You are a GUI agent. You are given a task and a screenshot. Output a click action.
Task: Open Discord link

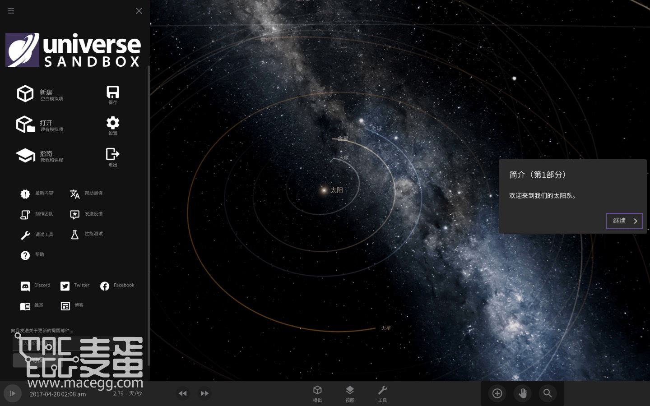click(35, 286)
